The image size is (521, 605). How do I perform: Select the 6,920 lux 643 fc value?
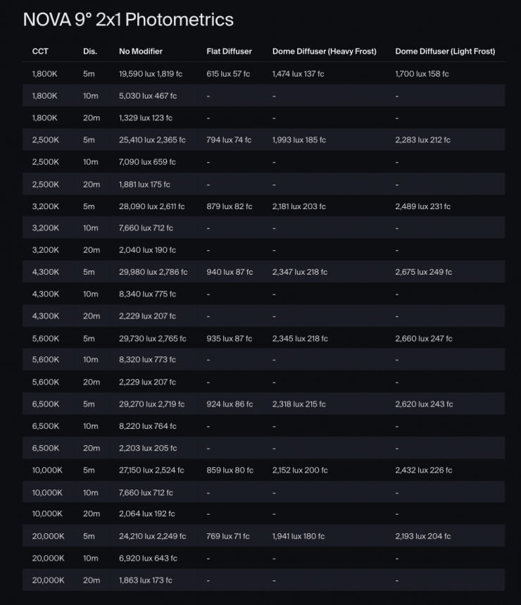148,558
